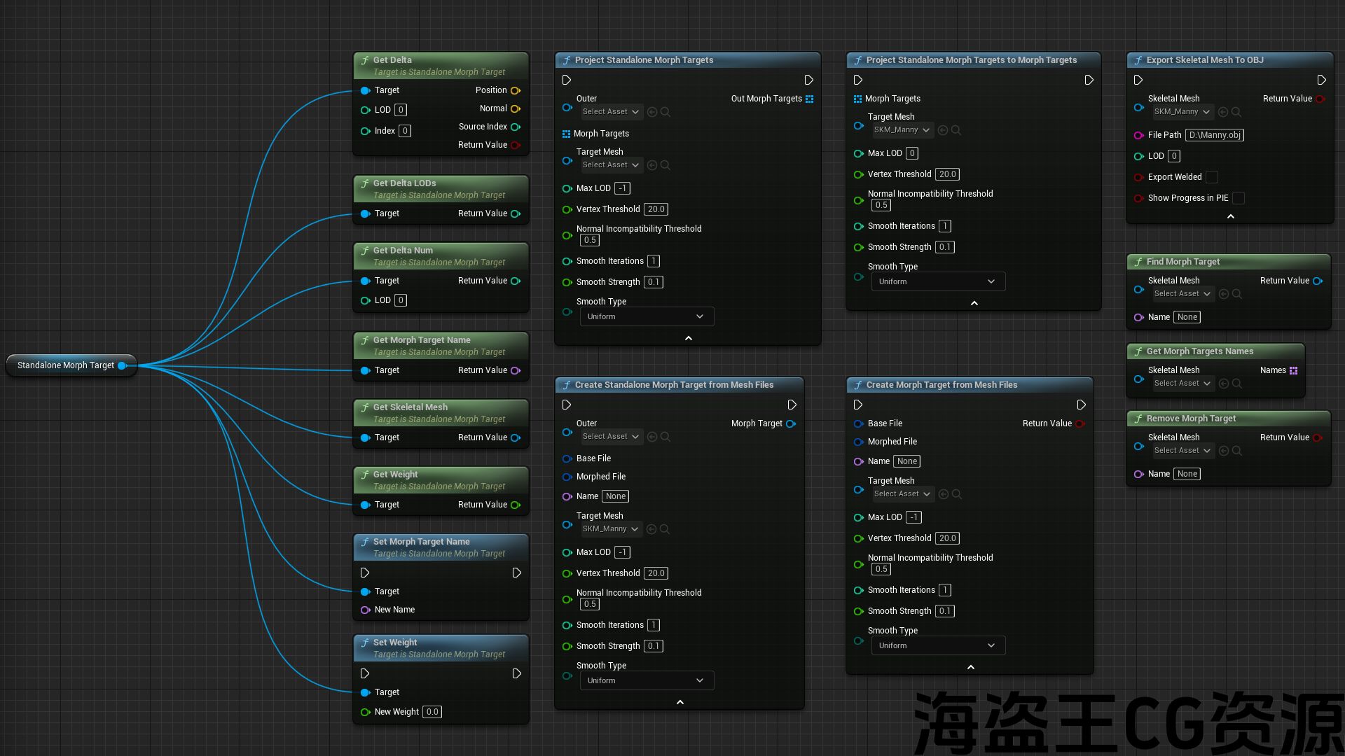Click the Out Morph Targets array pin
This screenshot has height=756, width=1345.
click(x=810, y=99)
